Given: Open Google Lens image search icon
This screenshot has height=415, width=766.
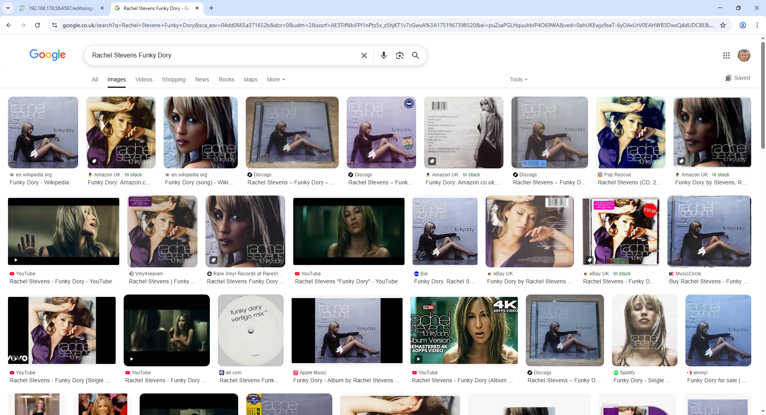Looking at the screenshot, I should [400, 55].
